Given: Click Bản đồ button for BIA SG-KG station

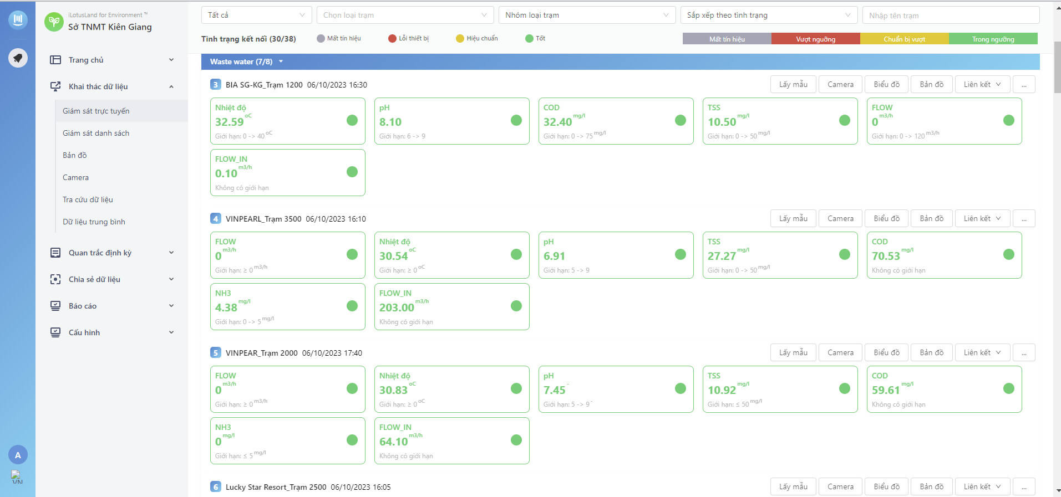Looking at the screenshot, I should 931,84.
